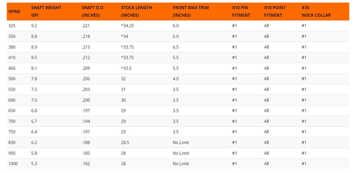Image resolution: width=355 pixels, height=173 pixels.
Task: Click the 6.5 front max trim value
Action: pos(176,47)
